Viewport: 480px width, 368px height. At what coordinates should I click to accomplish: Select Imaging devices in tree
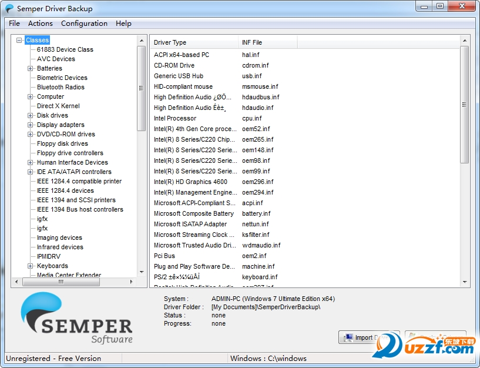pyautogui.click(x=60, y=237)
